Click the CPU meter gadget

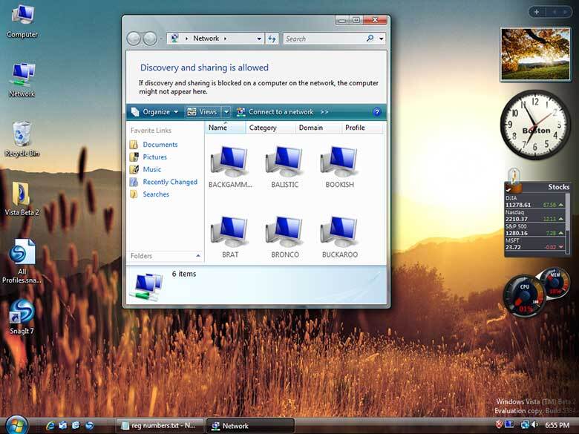524,296
